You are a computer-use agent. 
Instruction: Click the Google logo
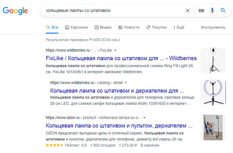pos(15,11)
